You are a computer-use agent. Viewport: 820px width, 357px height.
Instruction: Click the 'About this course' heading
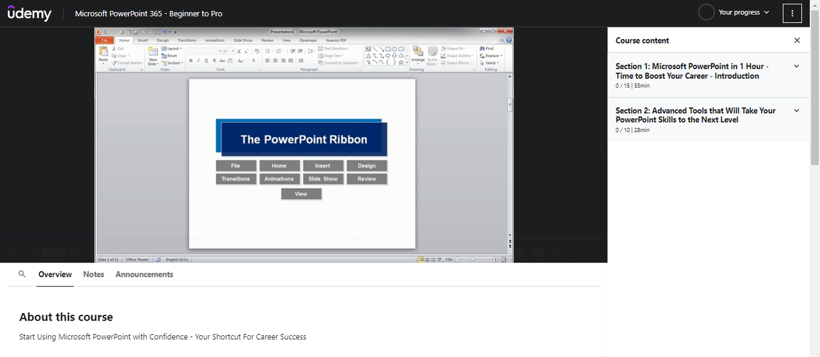(x=66, y=317)
